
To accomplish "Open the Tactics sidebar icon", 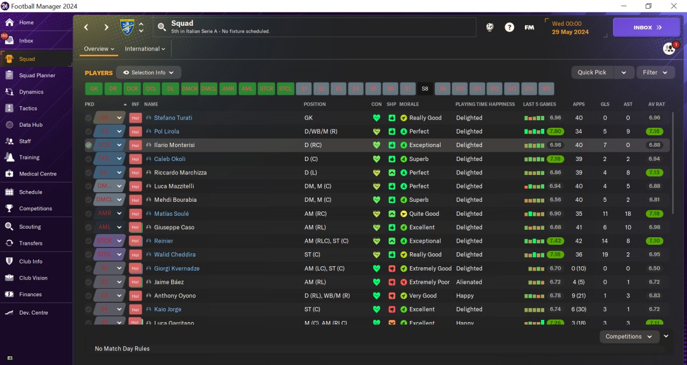I will [x=9, y=108].
